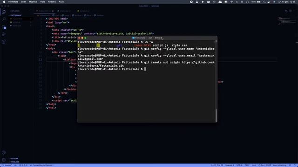
Task: Open the Explorer view in VS Code activity bar
Action: click(4, 12)
